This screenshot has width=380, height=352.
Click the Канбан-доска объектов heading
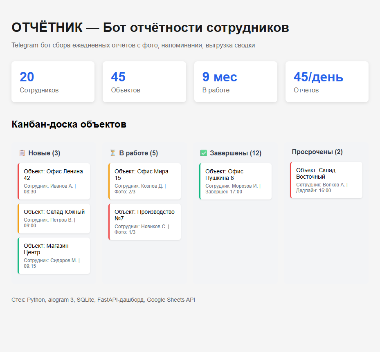69,124
